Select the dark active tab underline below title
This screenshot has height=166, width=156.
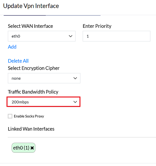pyautogui.click(x=25, y=15)
